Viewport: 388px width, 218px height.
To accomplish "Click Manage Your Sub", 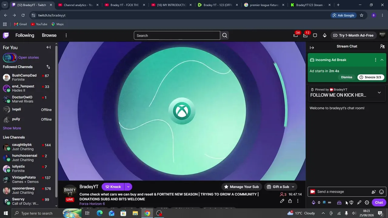I will [x=241, y=187].
